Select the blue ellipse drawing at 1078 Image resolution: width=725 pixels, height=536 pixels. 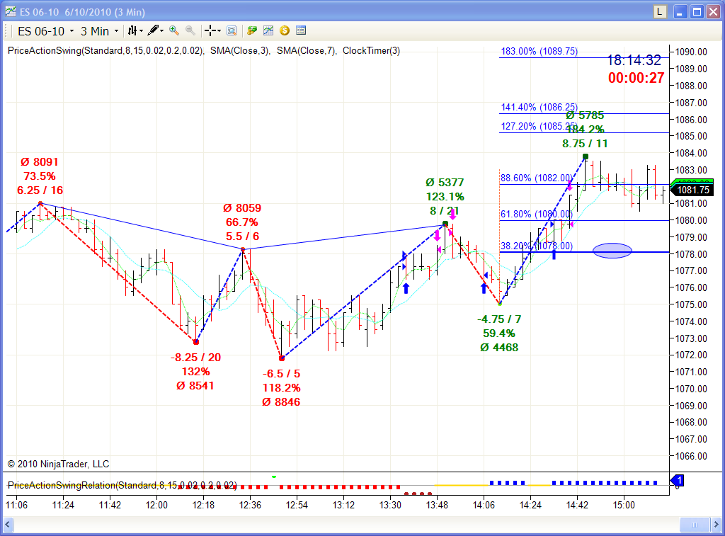[612, 251]
